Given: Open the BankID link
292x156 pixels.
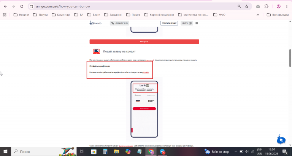Looking at the screenshot, I should [146, 72].
